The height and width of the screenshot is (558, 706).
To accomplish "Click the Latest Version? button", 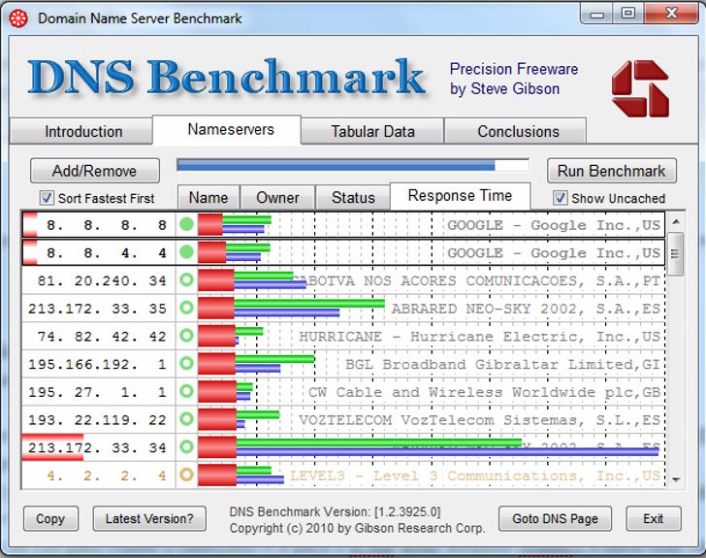I will 149,519.
